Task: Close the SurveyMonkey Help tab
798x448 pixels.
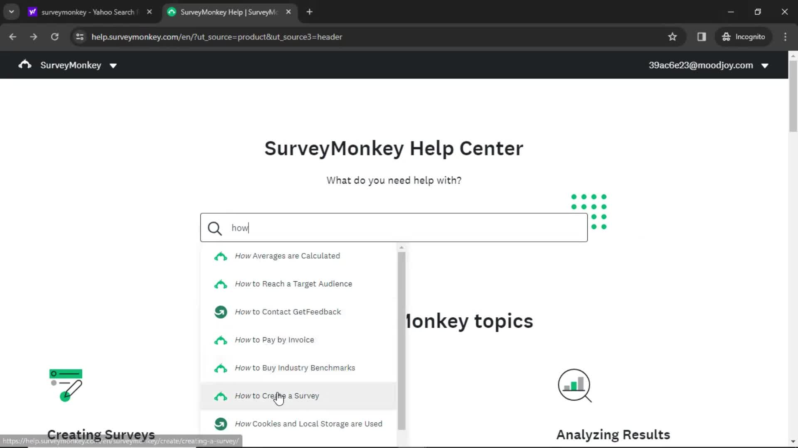Action: [x=288, y=12]
